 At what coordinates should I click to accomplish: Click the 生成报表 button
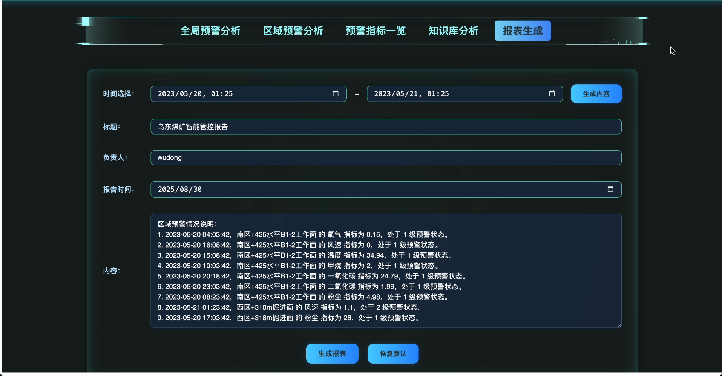pos(332,354)
